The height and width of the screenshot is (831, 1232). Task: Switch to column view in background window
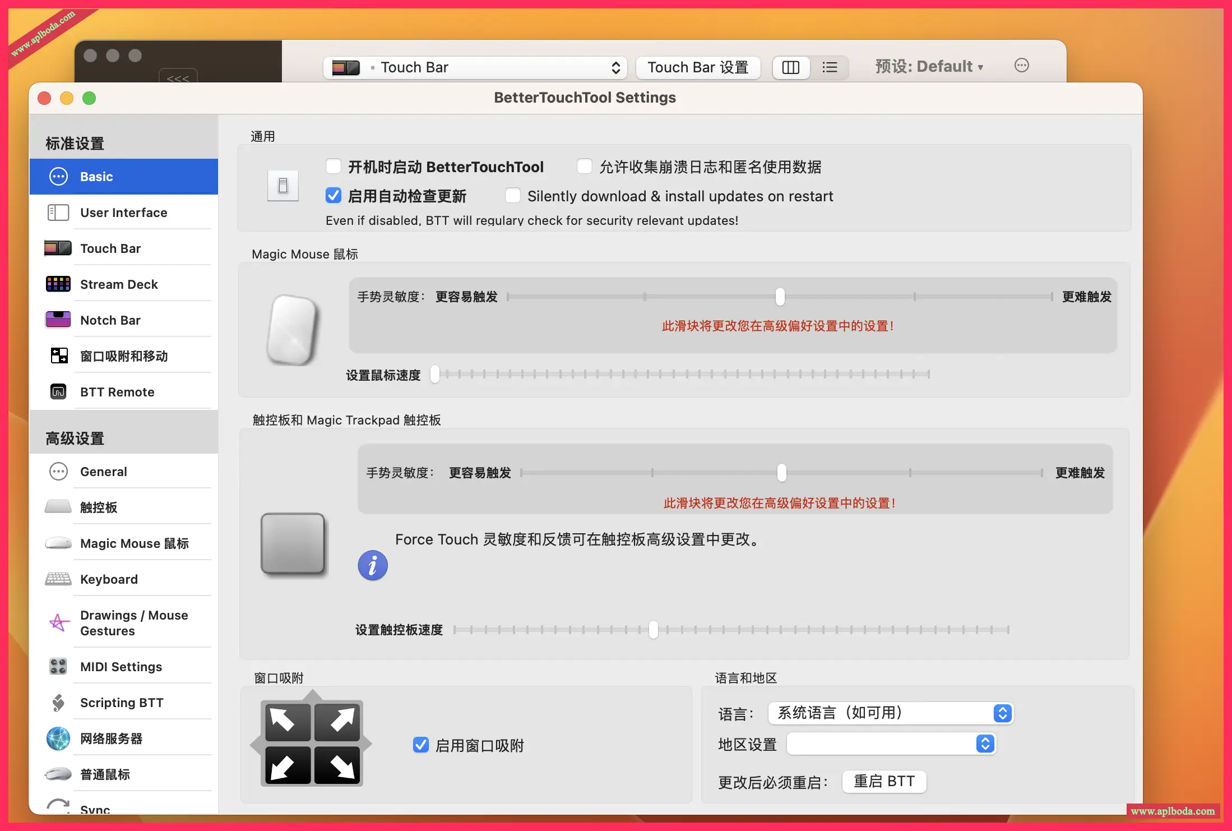[x=791, y=68]
